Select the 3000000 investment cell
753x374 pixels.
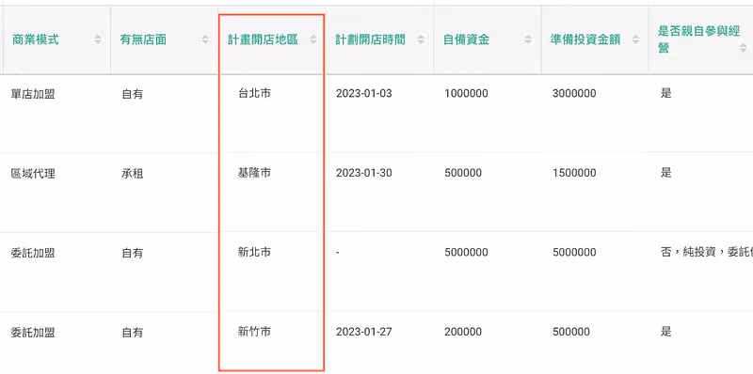(x=574, y=94)
